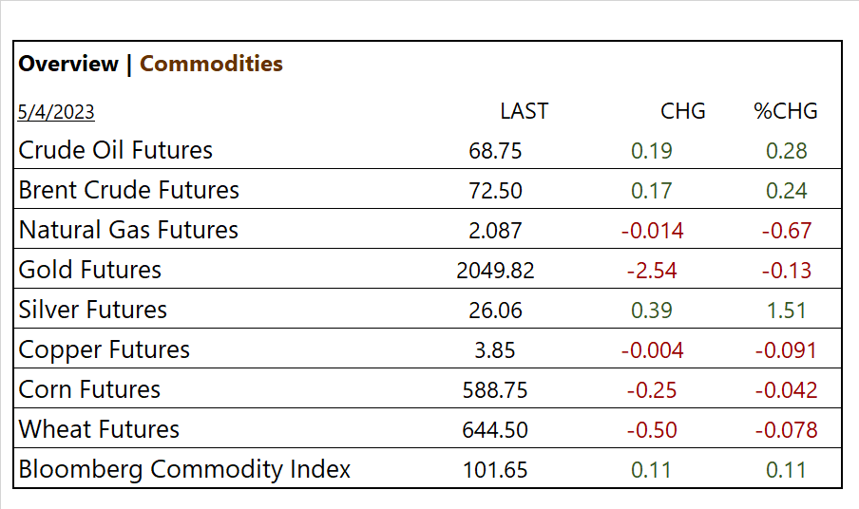Select Gold Futures last price 2049.82
Viewport: 859px width, 509px height.
495,271
